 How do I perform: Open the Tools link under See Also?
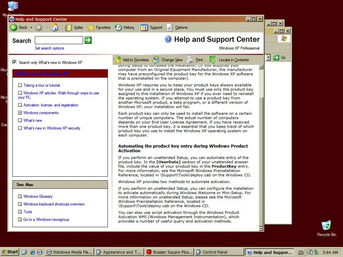point(27,212)
